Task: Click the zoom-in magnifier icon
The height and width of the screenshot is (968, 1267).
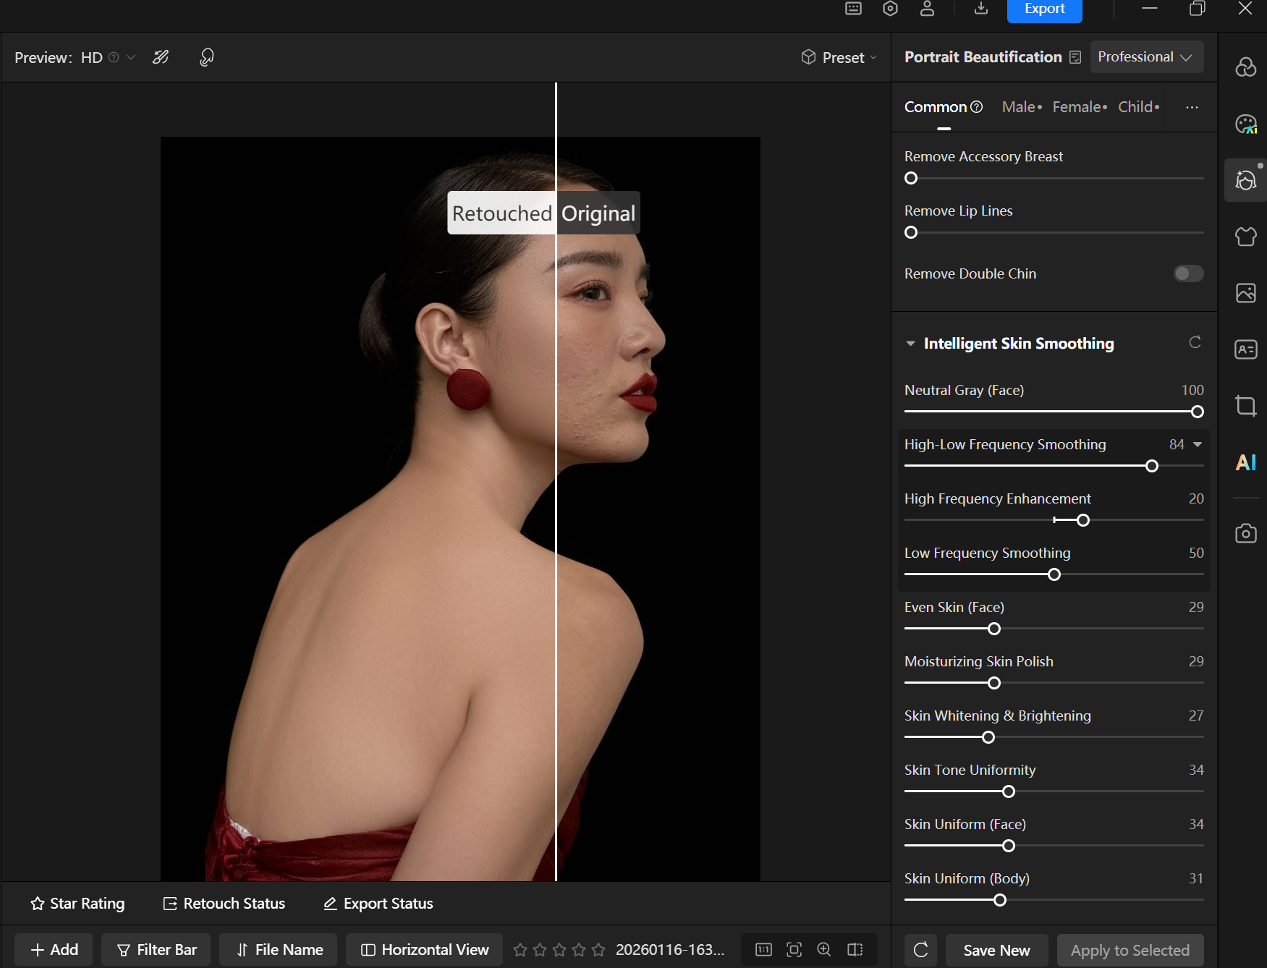Action: [823, 950]
